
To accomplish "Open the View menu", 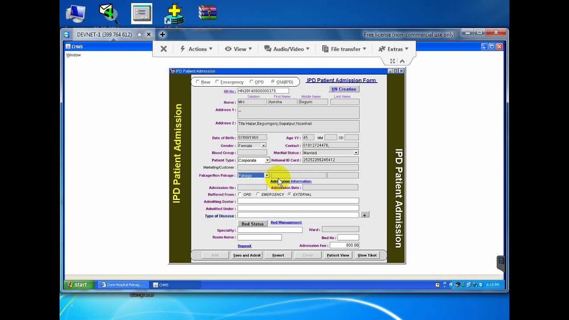I will (x=238, y=49).
